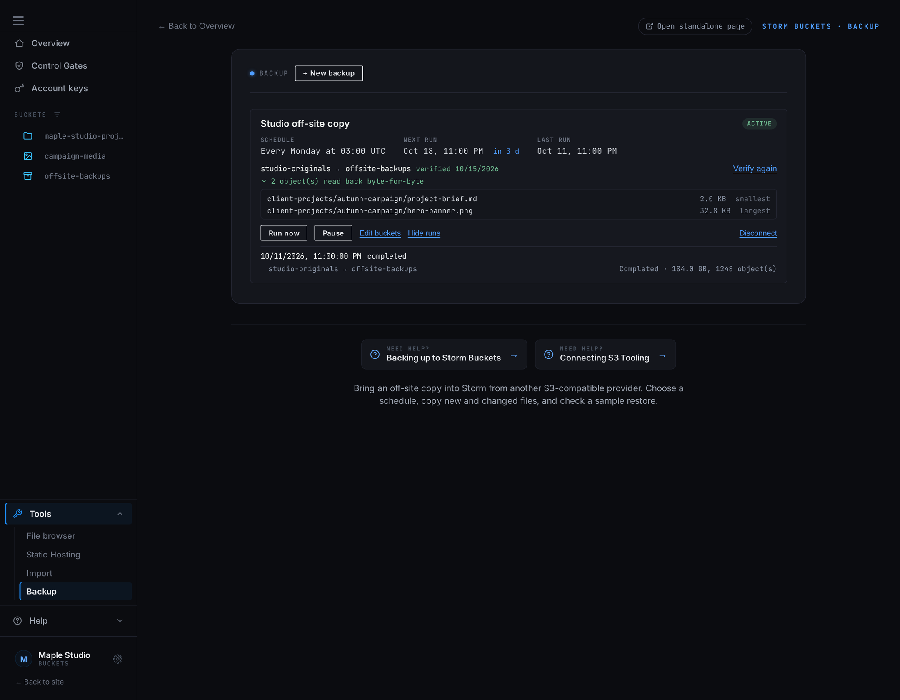The image size is (900, 700).
Task: Open the Overview page
Action: tap(50, 43)
